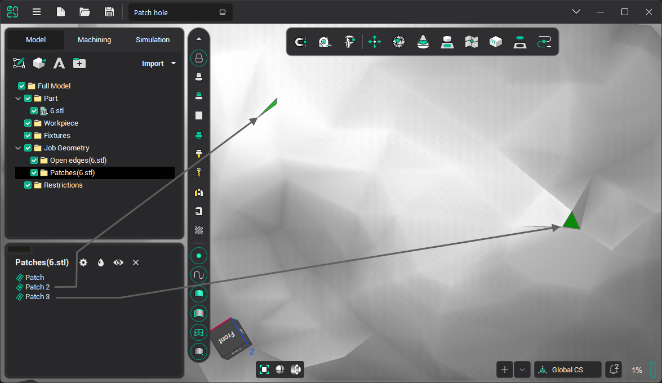Open the caliper measurement tool
The height and width of the screenshot is (383, 662).
[x=349, y=41]
